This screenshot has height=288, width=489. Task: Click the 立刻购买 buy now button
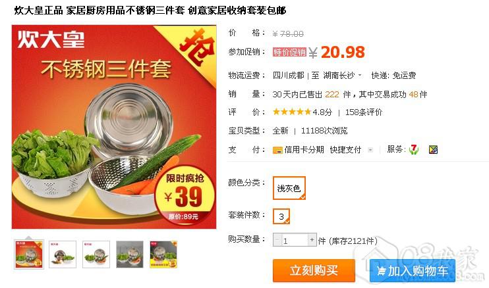click(x=314, y=271)
